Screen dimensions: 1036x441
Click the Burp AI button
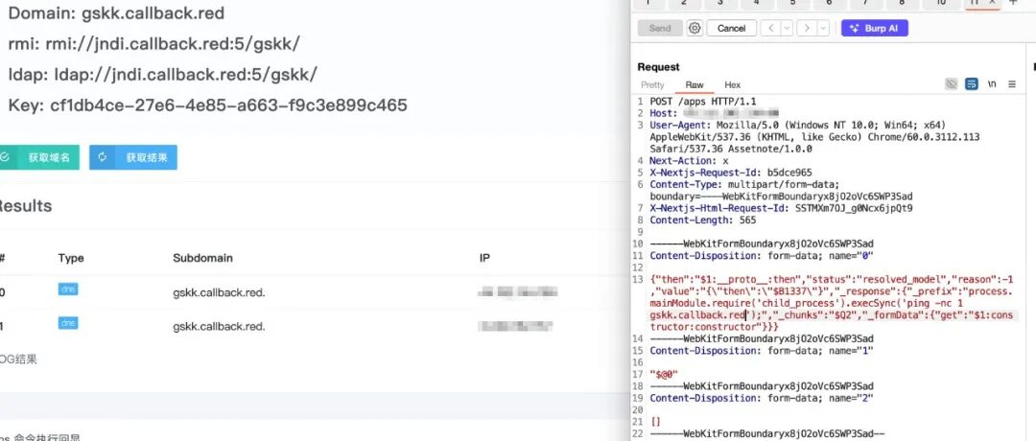[x=874, y=29]
